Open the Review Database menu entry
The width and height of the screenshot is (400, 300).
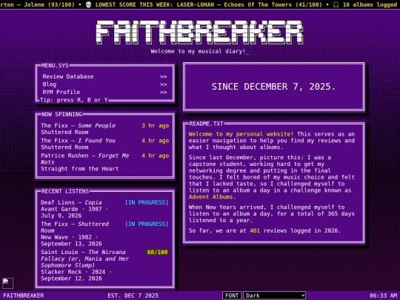pyautogui.click(x=104, y=76)
